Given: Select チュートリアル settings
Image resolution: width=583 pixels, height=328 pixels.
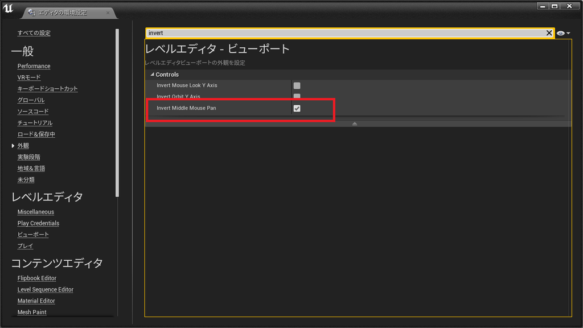Looking at the screenshot, I should (x=35, y=123).
